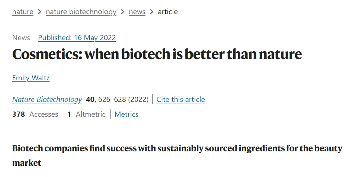This screenshot has width=355, height=177.
Task: View the article Metrics link
Action: tap(127, 114)
